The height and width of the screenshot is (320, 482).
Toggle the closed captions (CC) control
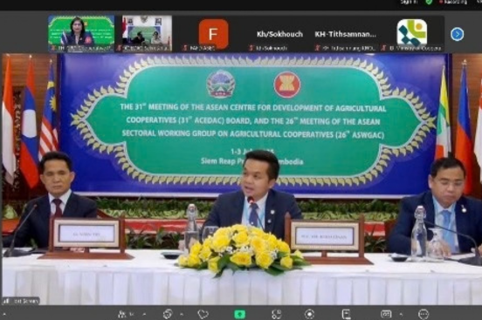(x=386, y=314)
